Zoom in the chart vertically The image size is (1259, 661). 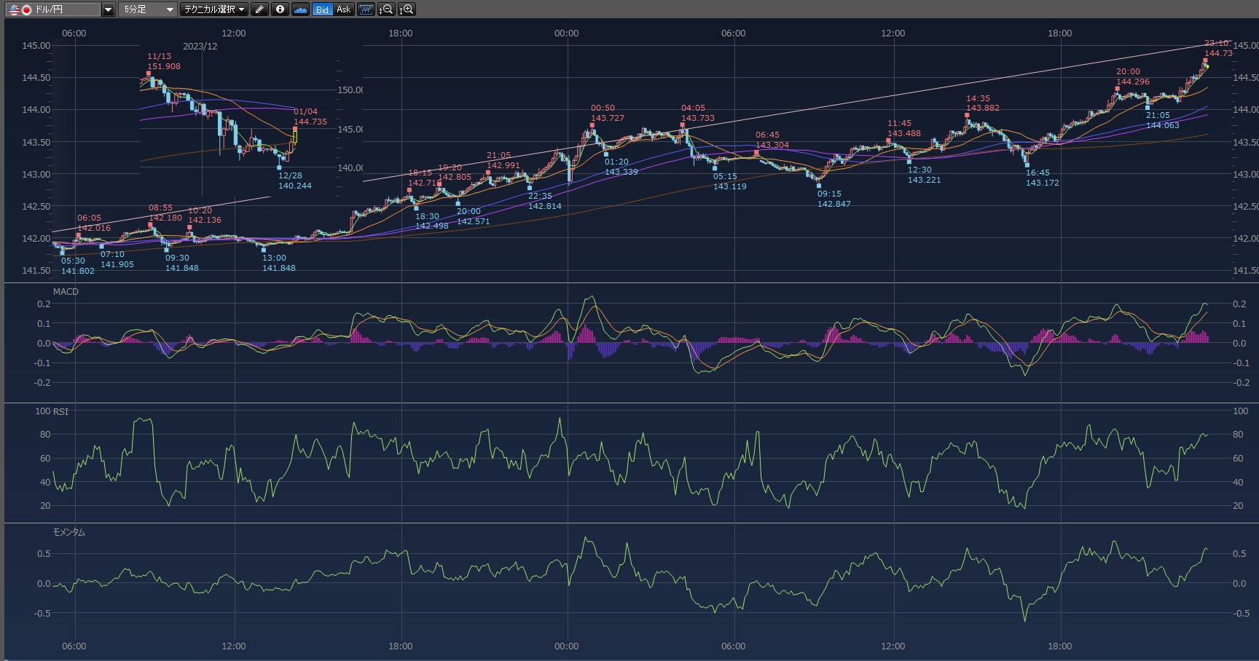(407, 9)
